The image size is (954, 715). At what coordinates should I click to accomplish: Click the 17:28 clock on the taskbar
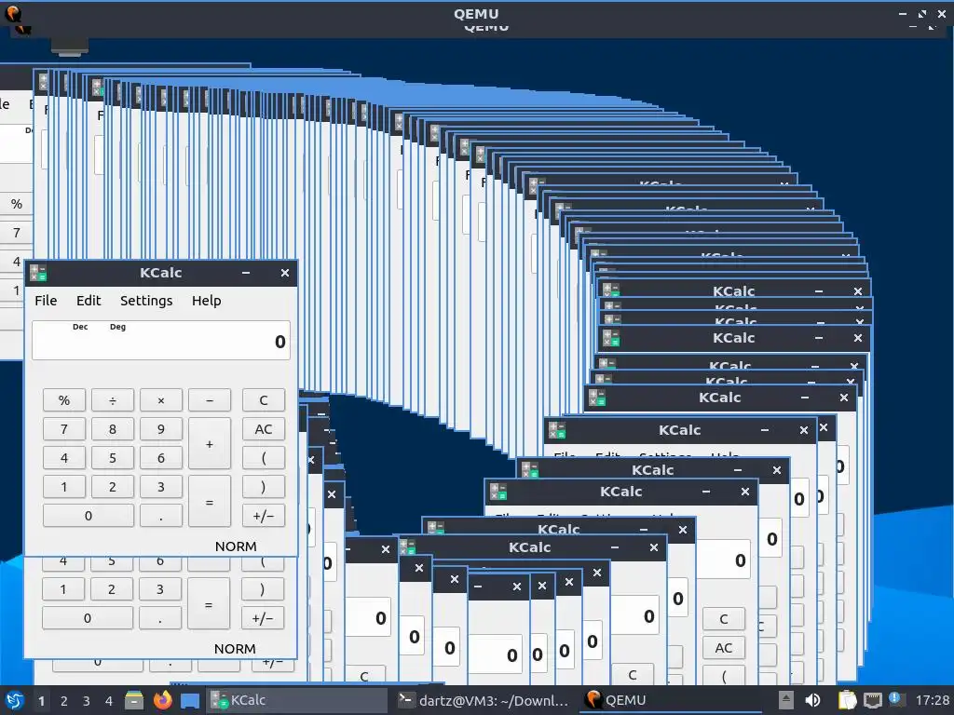(x=932, y=700)
